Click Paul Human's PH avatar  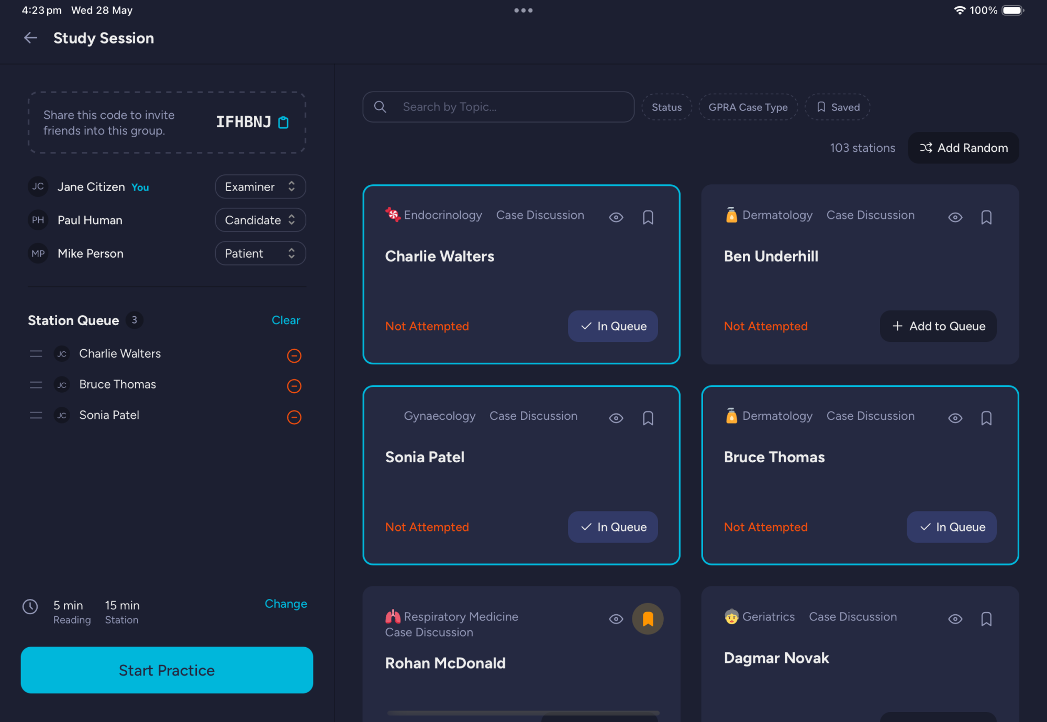(x=38, y=220)
